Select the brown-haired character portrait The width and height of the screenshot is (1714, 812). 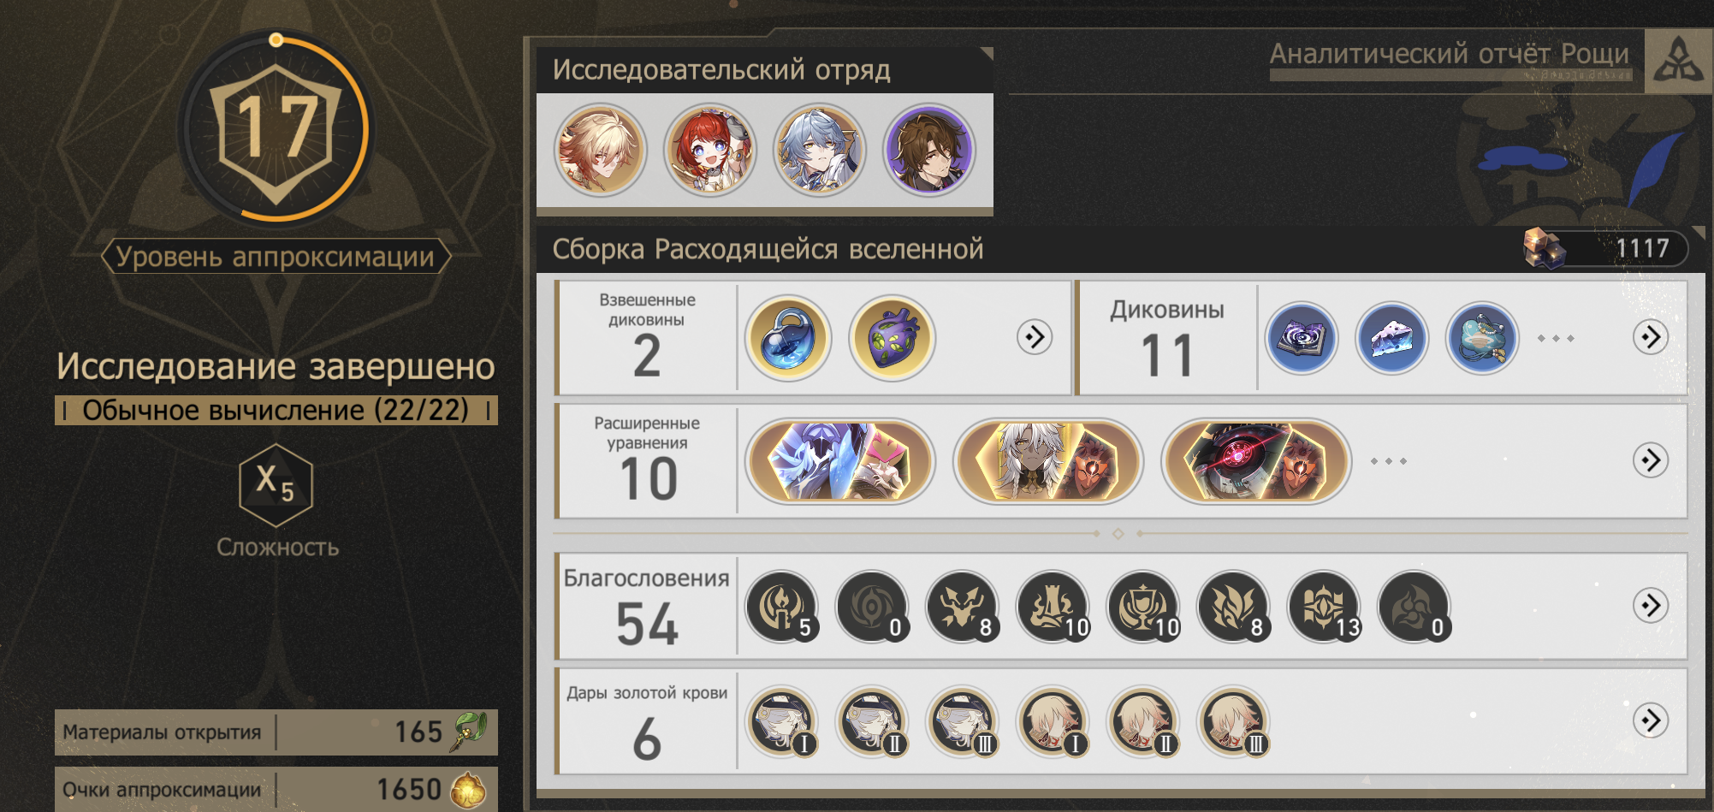[x=929, y=151]
